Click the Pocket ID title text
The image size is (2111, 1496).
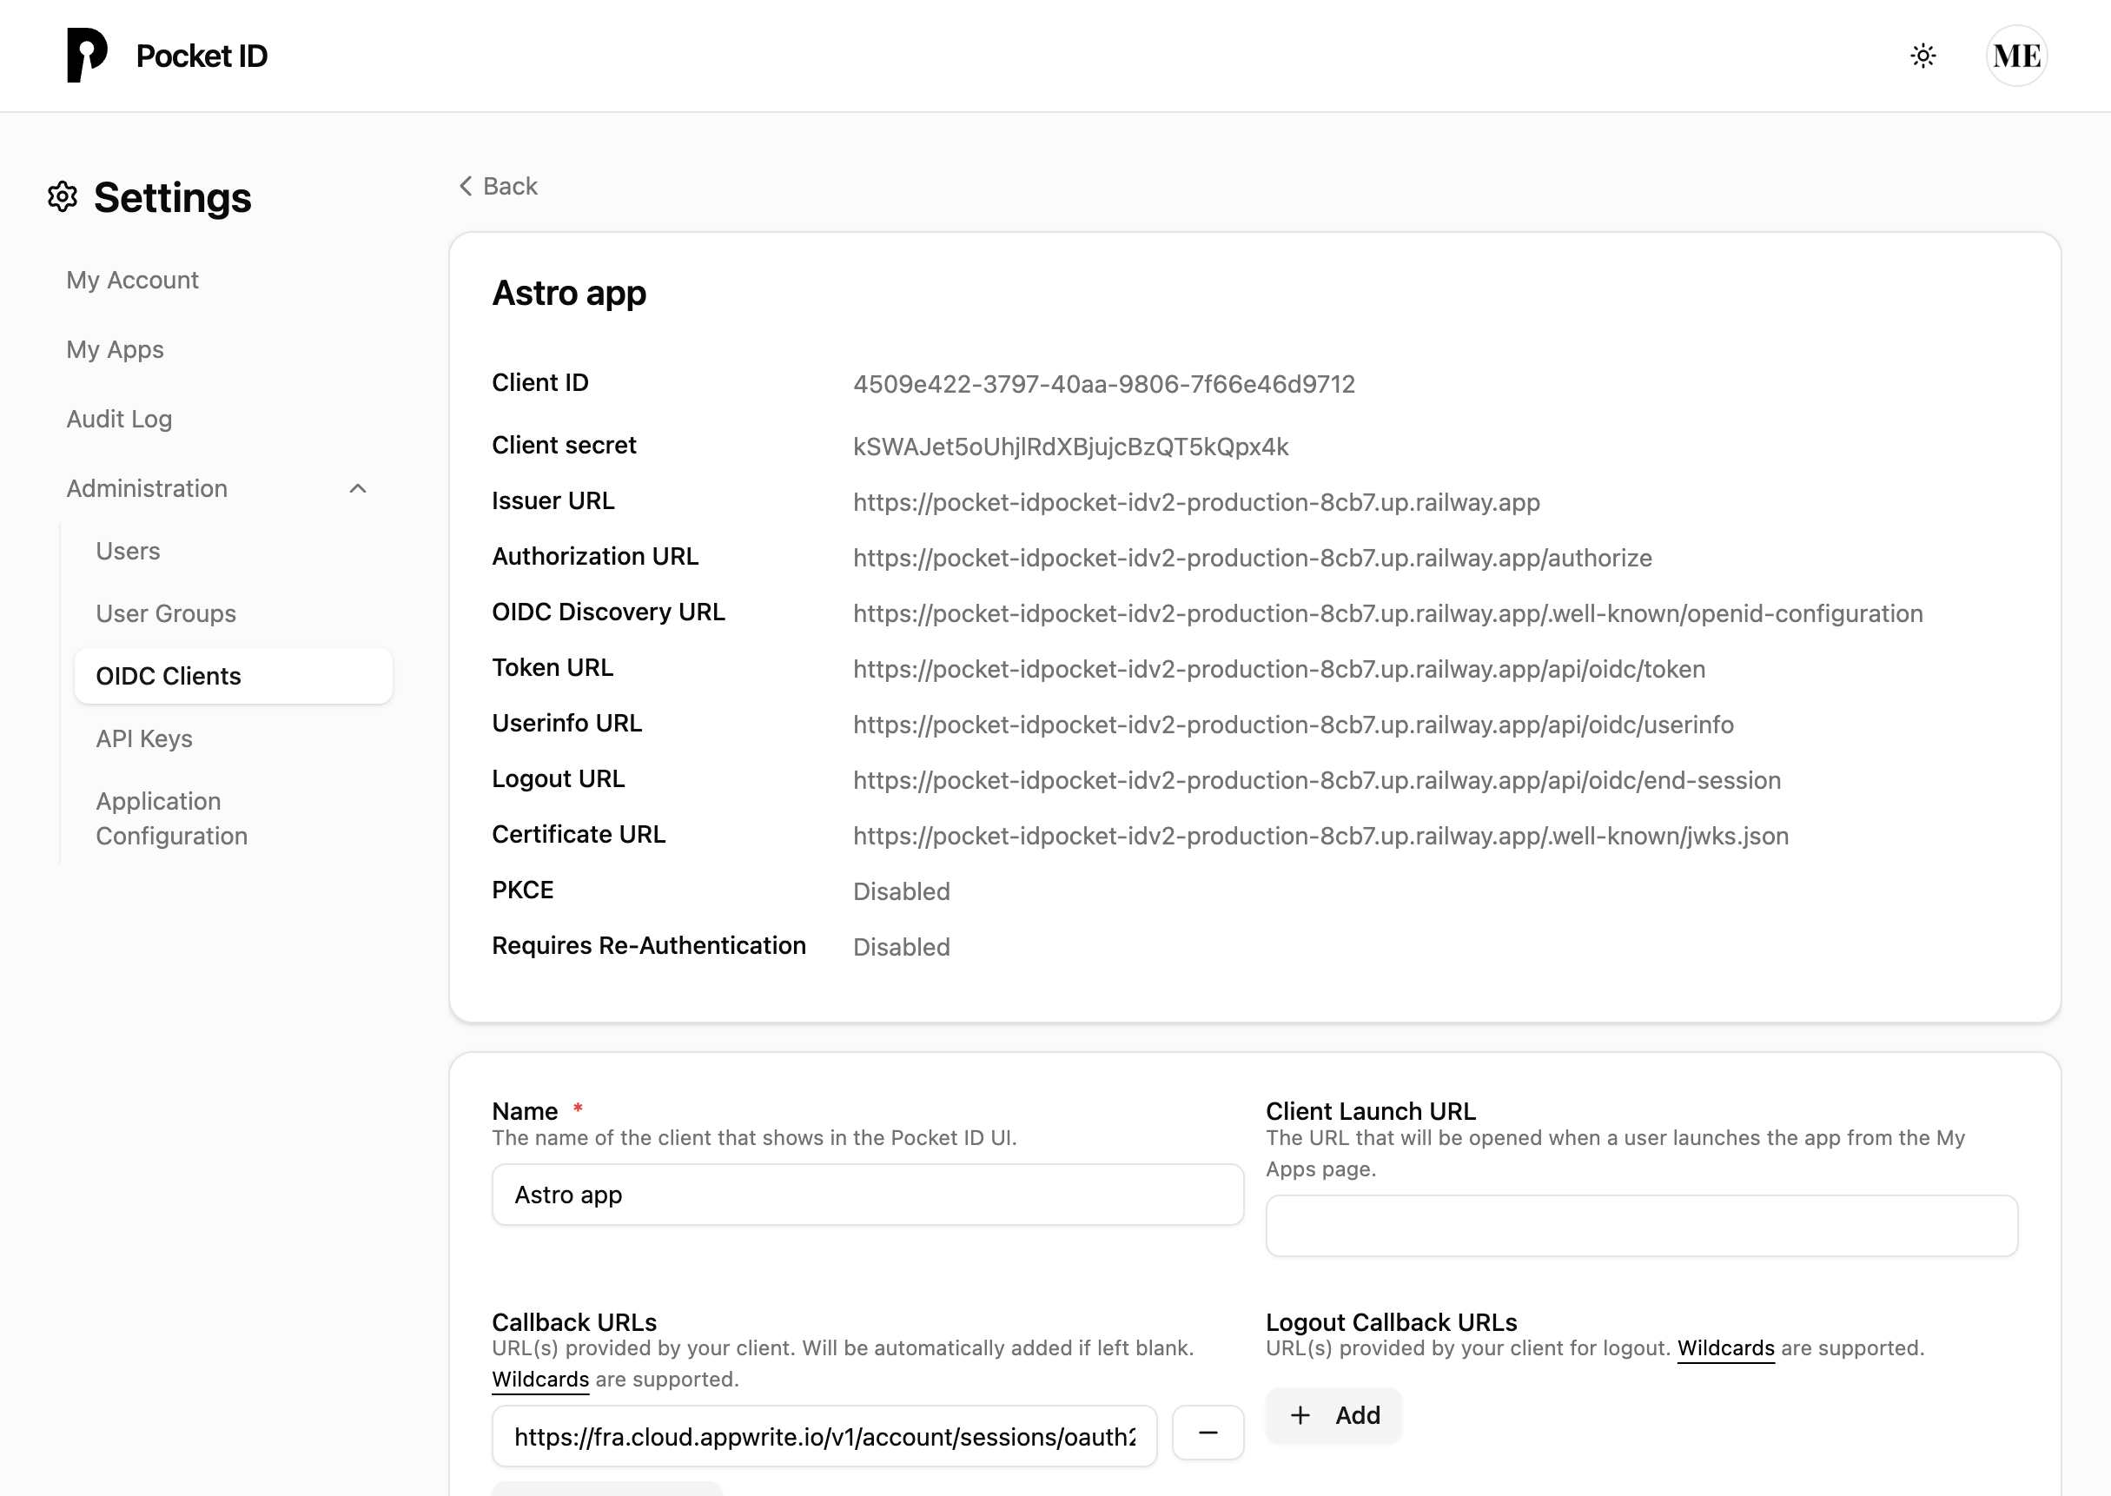point(202,56)
